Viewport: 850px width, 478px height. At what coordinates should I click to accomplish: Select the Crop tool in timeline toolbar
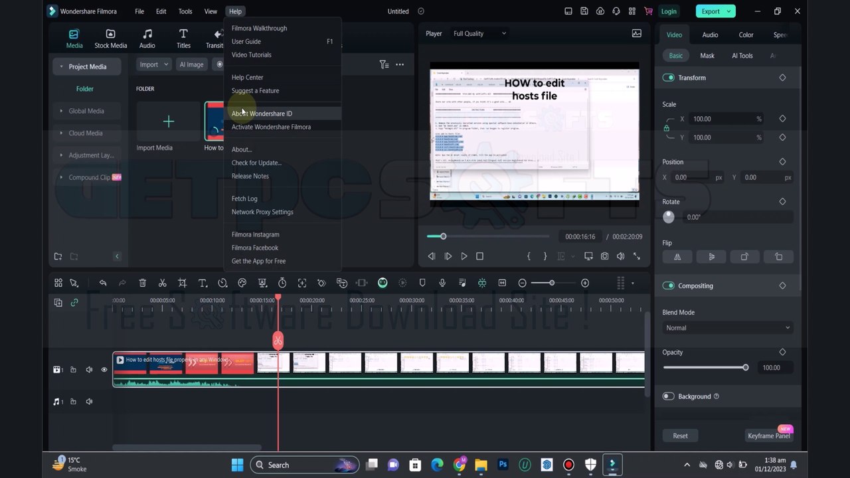click(x=182, y=283)
